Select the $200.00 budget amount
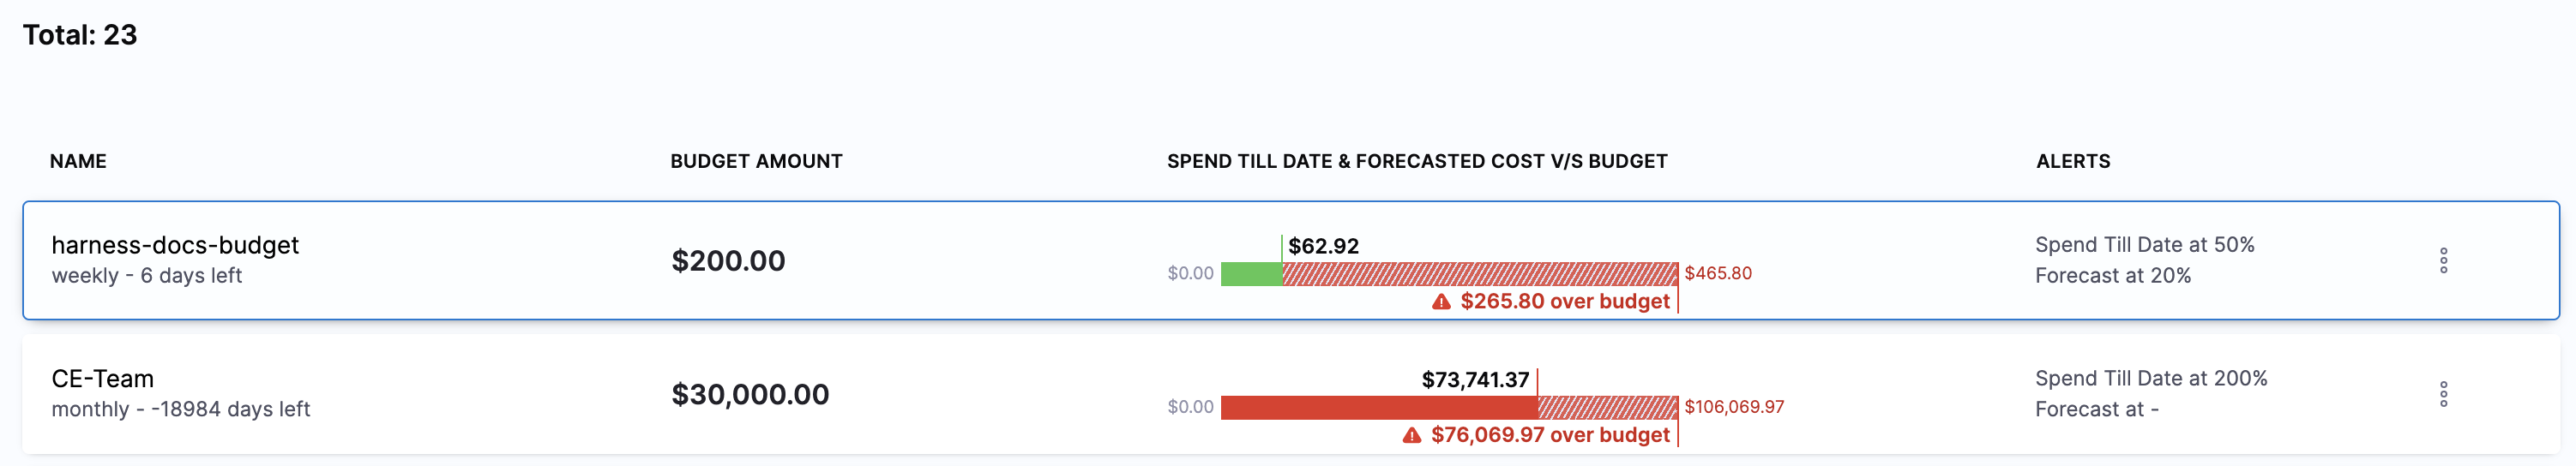This screenshot has height=466, width=2576. tap(728, 261)
